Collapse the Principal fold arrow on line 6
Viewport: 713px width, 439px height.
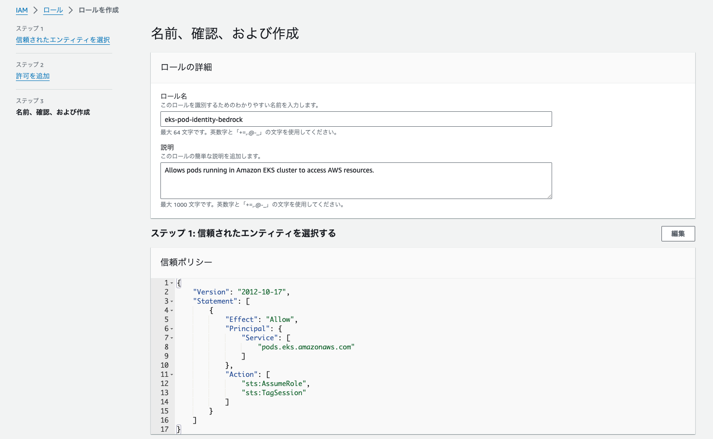[x=172, y=329]
